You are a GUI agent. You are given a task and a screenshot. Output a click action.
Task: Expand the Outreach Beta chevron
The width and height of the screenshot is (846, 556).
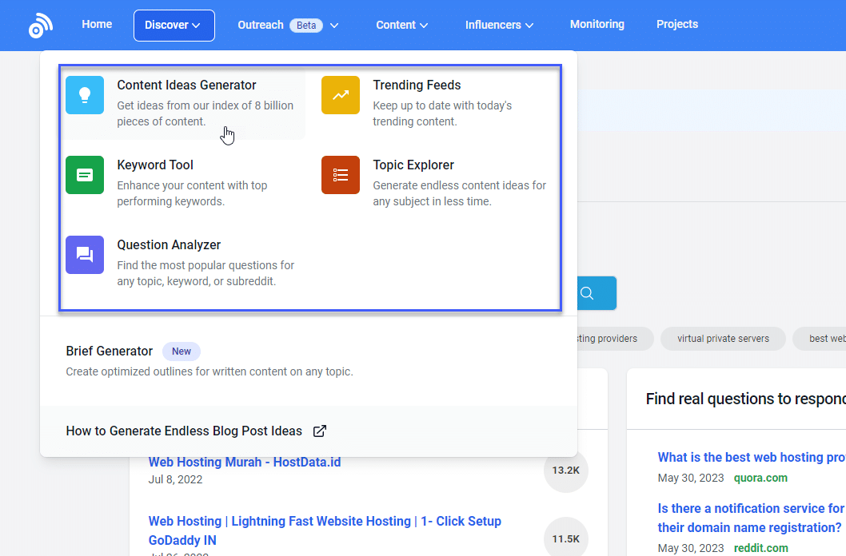point(334,25)
